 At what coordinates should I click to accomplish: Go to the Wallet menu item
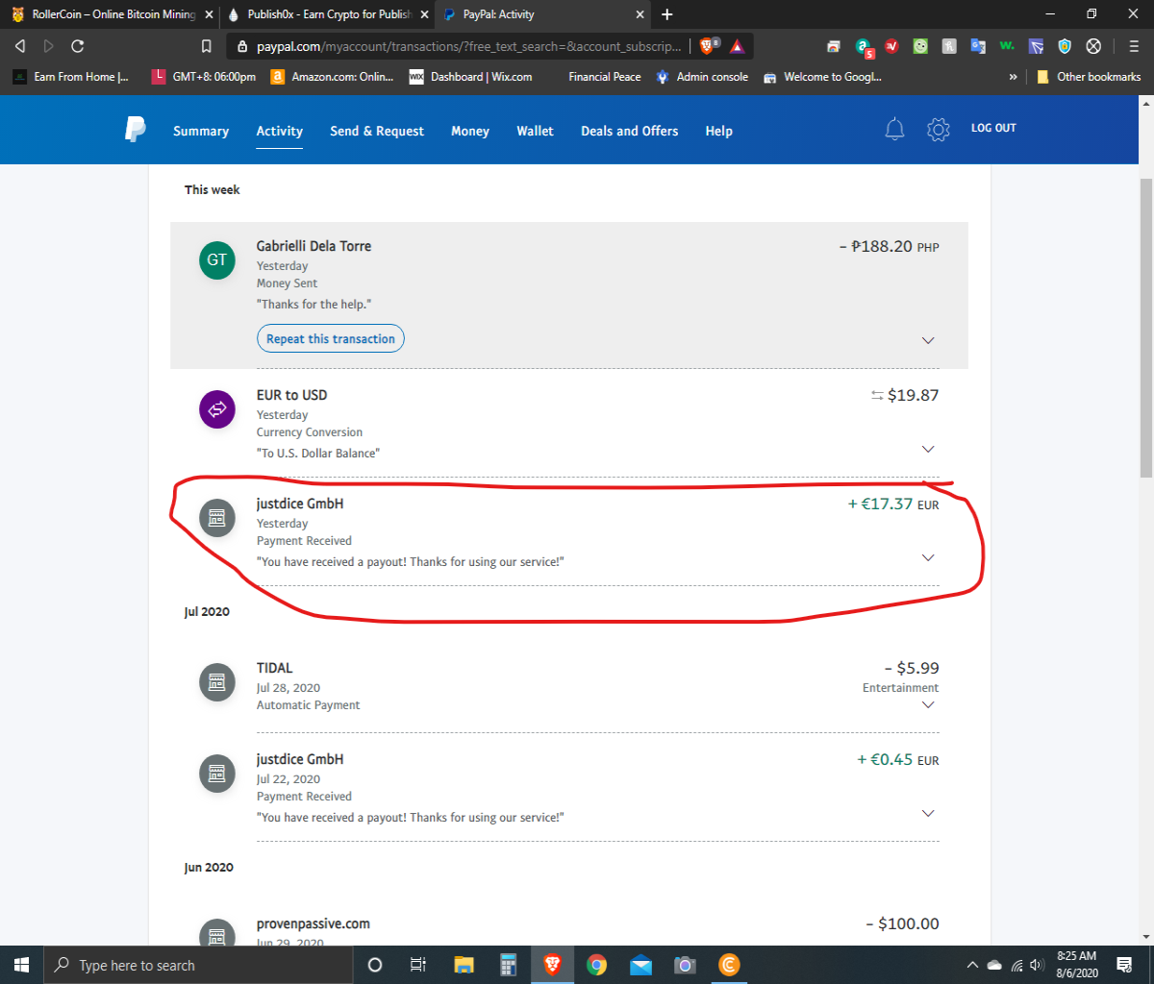pos(535,131)
